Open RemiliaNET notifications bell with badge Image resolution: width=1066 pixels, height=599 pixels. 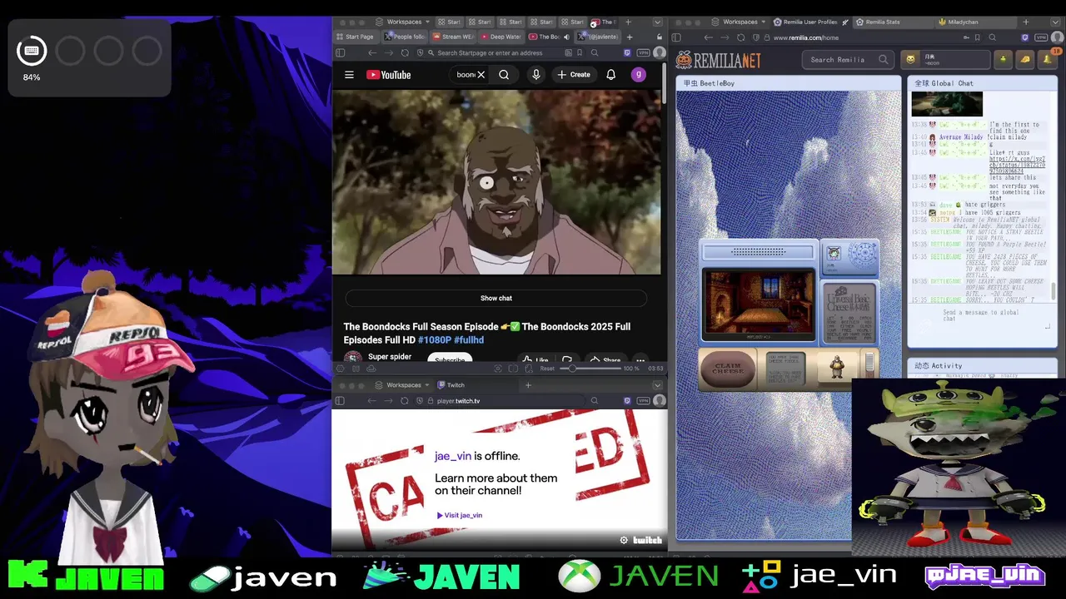click(x=1049, y=59)
